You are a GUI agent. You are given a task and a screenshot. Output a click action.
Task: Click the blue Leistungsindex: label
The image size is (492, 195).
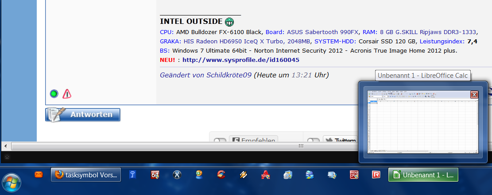[442, 42]
